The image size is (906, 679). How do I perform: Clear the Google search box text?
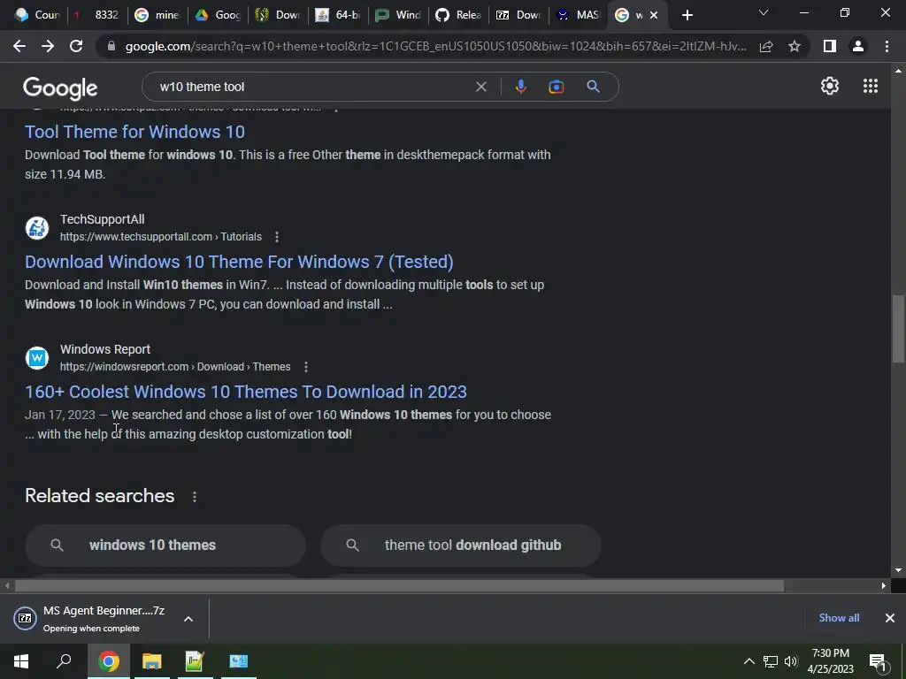(x=480, y=87)
